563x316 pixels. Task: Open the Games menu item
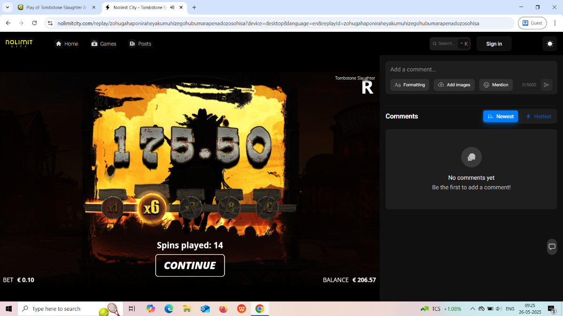104,44
